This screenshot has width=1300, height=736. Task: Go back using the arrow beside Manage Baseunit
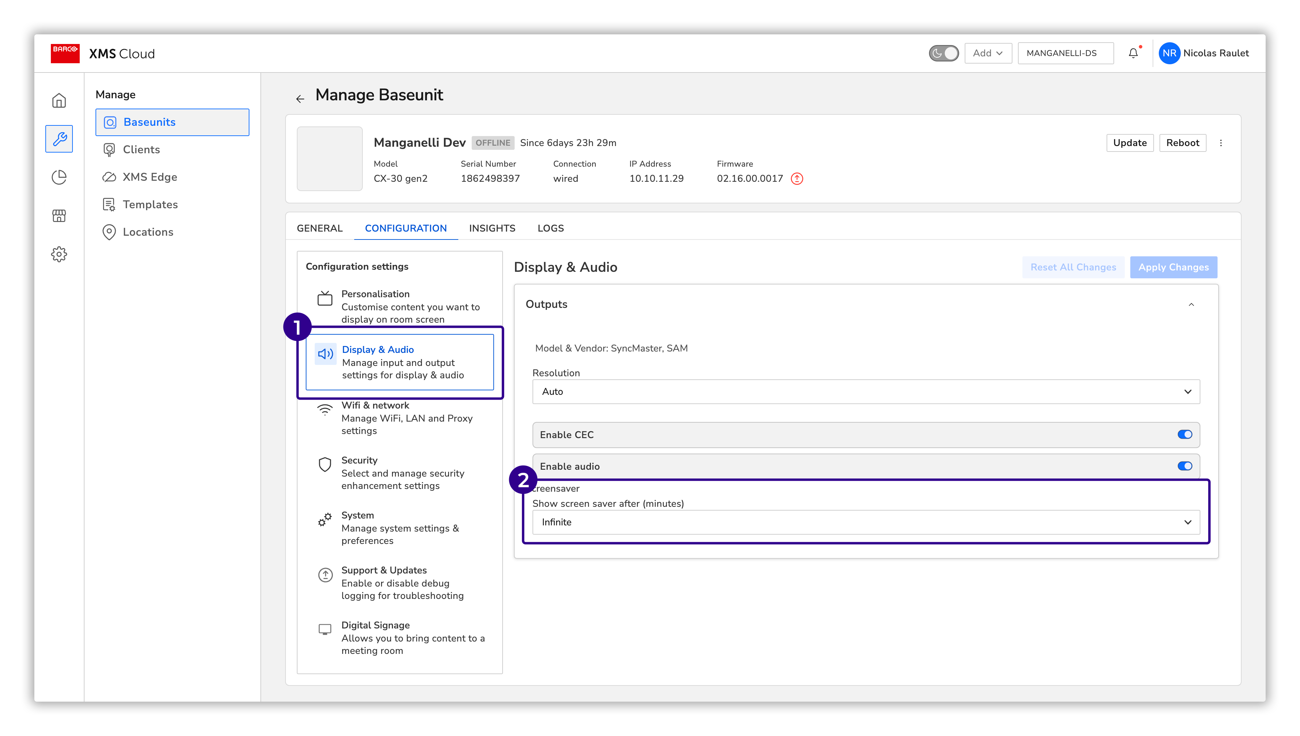coord(300,99)
